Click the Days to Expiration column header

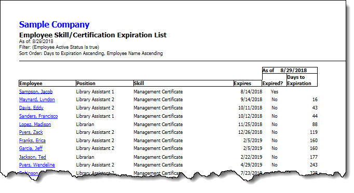point(302,80)
